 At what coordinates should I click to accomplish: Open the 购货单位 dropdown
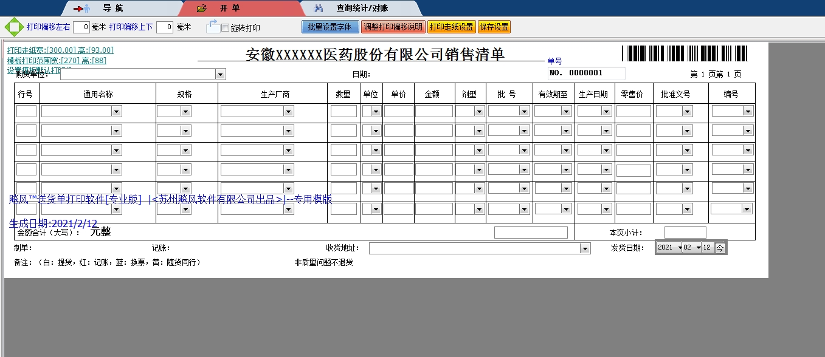click(x=219, y=73)
